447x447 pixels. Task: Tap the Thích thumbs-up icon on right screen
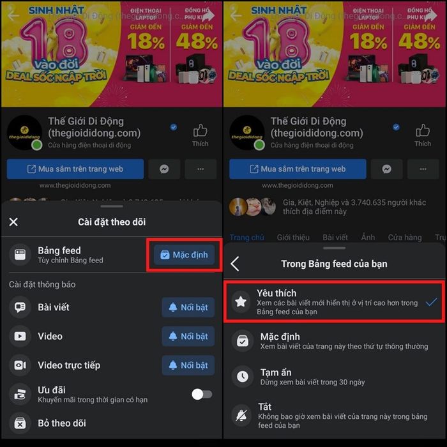(423, 131)
